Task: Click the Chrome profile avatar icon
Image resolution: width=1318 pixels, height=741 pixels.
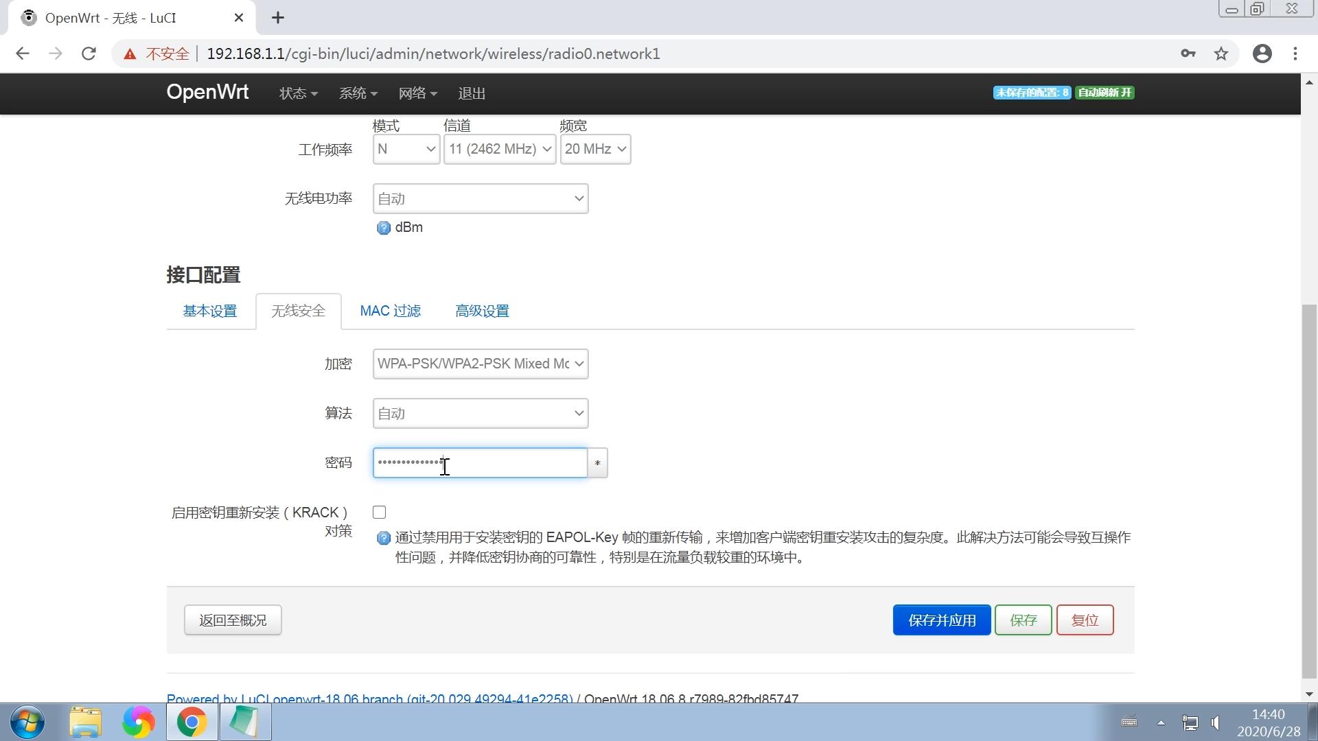Action: 1262,54
